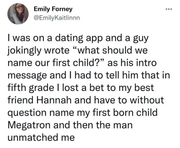Image resolution: width=180 pixels, height=148 pixels.
Task: Click Emily Forney's profile picture
Action: click(x=18, y=14)
